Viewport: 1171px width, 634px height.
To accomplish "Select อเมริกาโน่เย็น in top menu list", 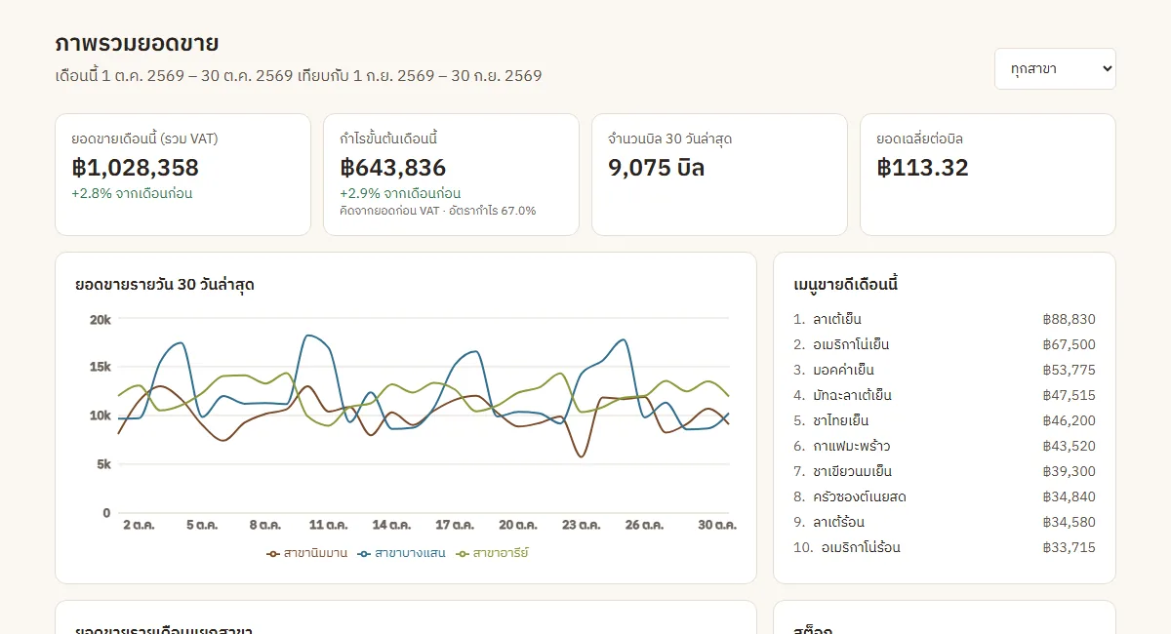I will [x=851, y=344].
